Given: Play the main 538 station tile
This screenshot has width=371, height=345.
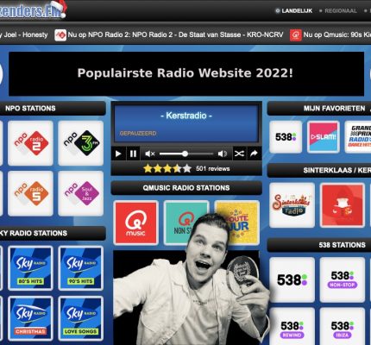Looking at the screenshot, I should (292, 279).
